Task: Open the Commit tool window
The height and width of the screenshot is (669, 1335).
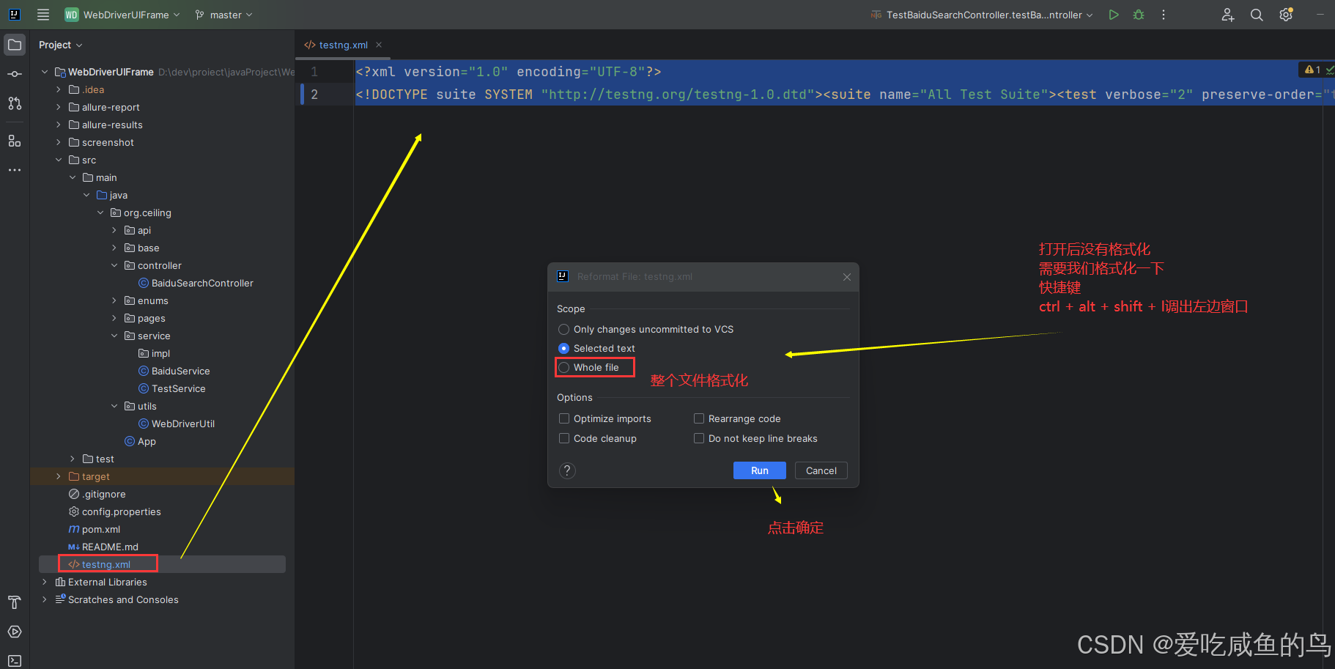Action: click(x=15, y=74)
